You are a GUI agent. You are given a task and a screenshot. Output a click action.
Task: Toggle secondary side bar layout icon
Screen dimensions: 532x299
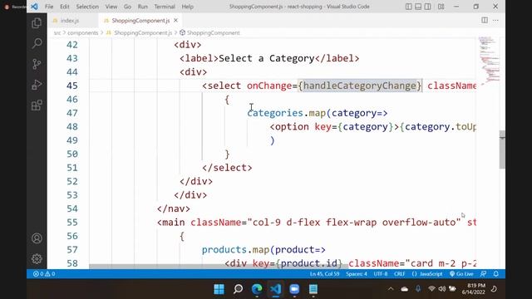coord(427,7)
